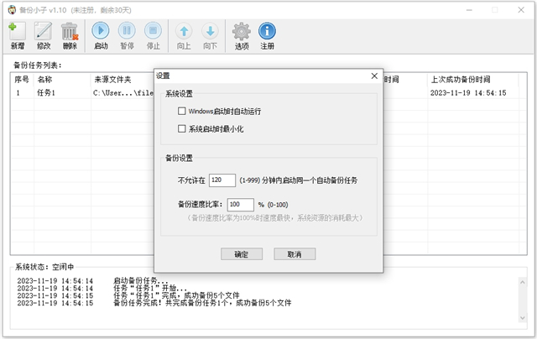
Task: Open the 选项 (Options) gear icon
Action: [x=242, y=34]
